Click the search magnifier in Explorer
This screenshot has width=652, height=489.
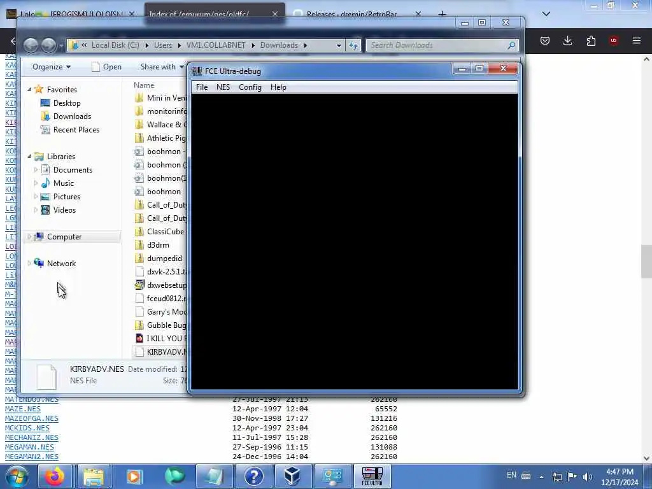pyautogui.click(x=511, y=45)
